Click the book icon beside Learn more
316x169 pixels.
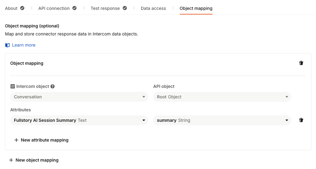coord(8,45)
